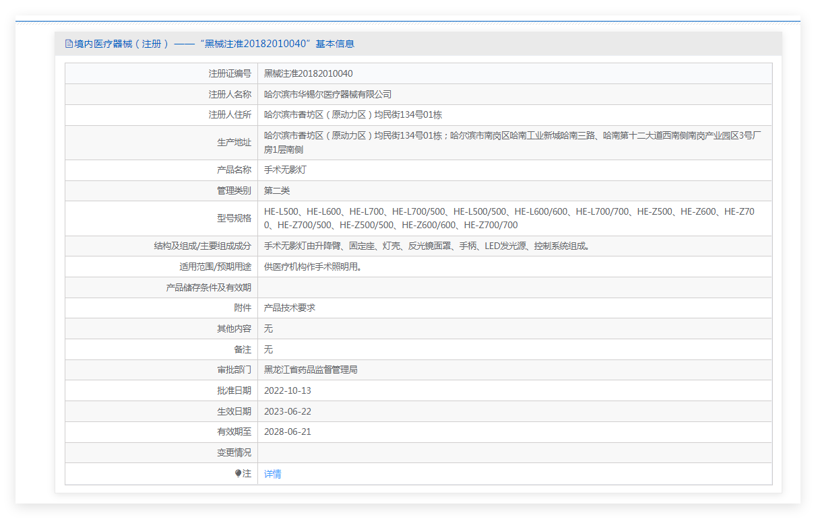Viewport: 816px width, 519px height.
Task: Click intended use text 供医疗机构作手术照明用
Action: pos(313,267)
